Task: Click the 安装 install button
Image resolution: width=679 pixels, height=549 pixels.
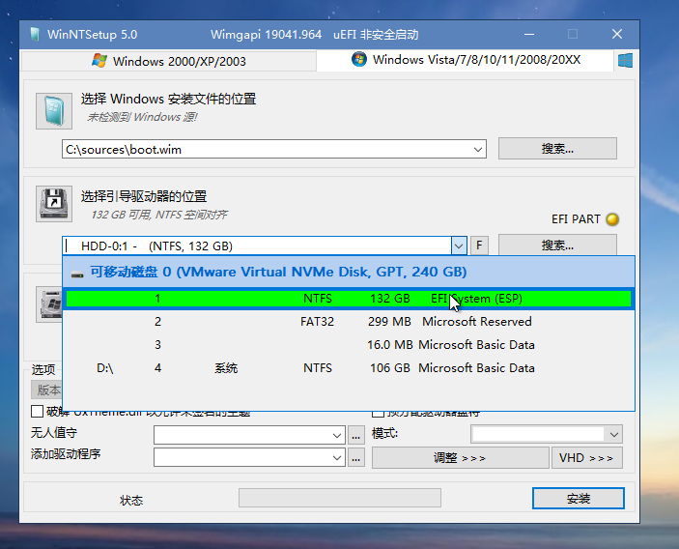Action: pyautogui.click(x=578, y=499)
